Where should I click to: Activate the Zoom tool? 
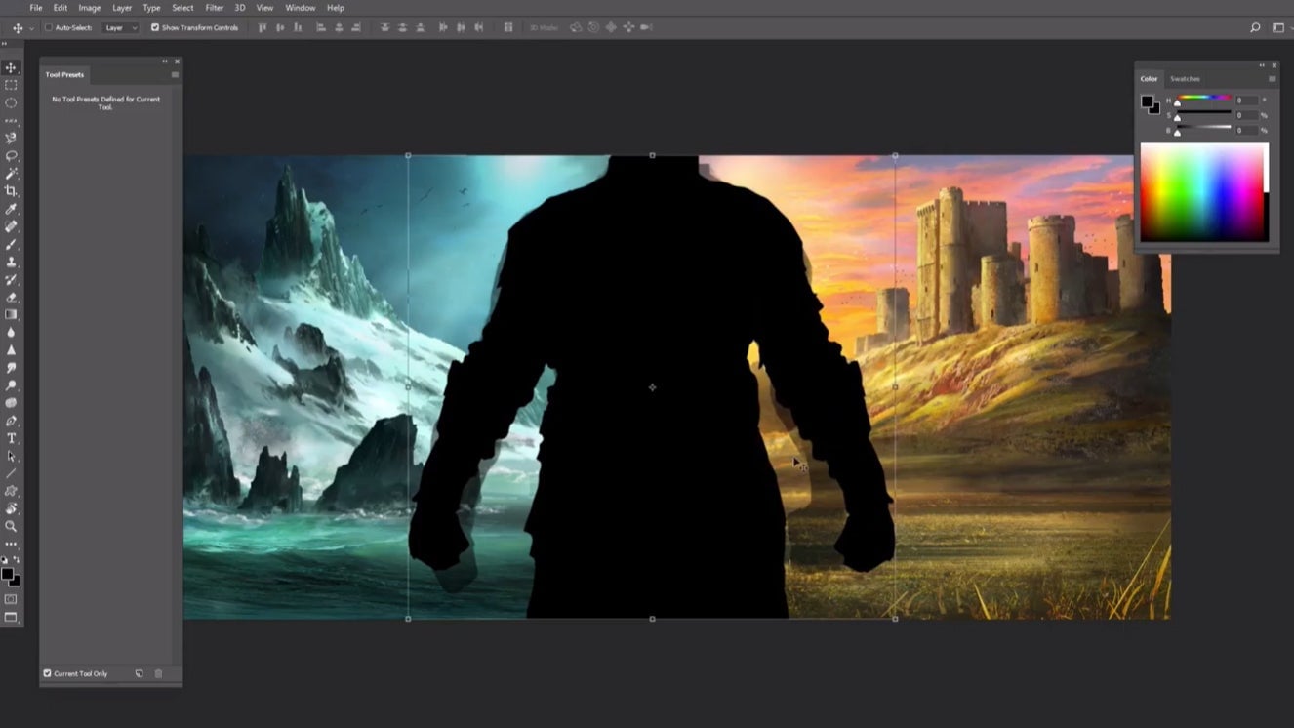(12, 524)
